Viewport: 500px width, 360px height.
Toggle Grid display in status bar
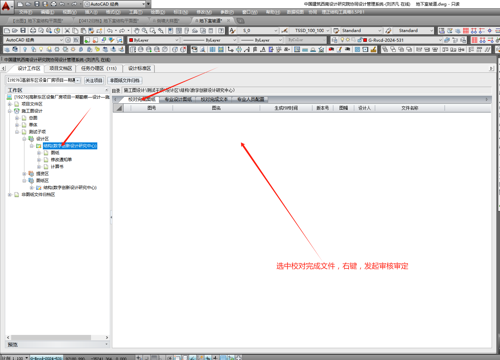(x=154, y=358)
